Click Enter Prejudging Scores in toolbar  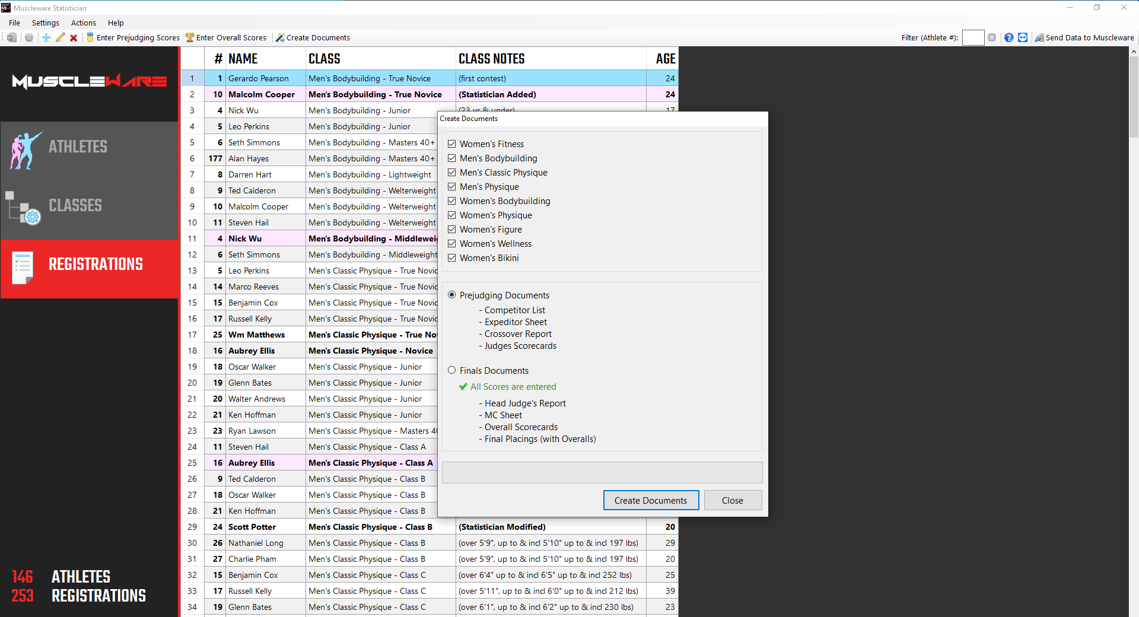click(x=133, y=37)
